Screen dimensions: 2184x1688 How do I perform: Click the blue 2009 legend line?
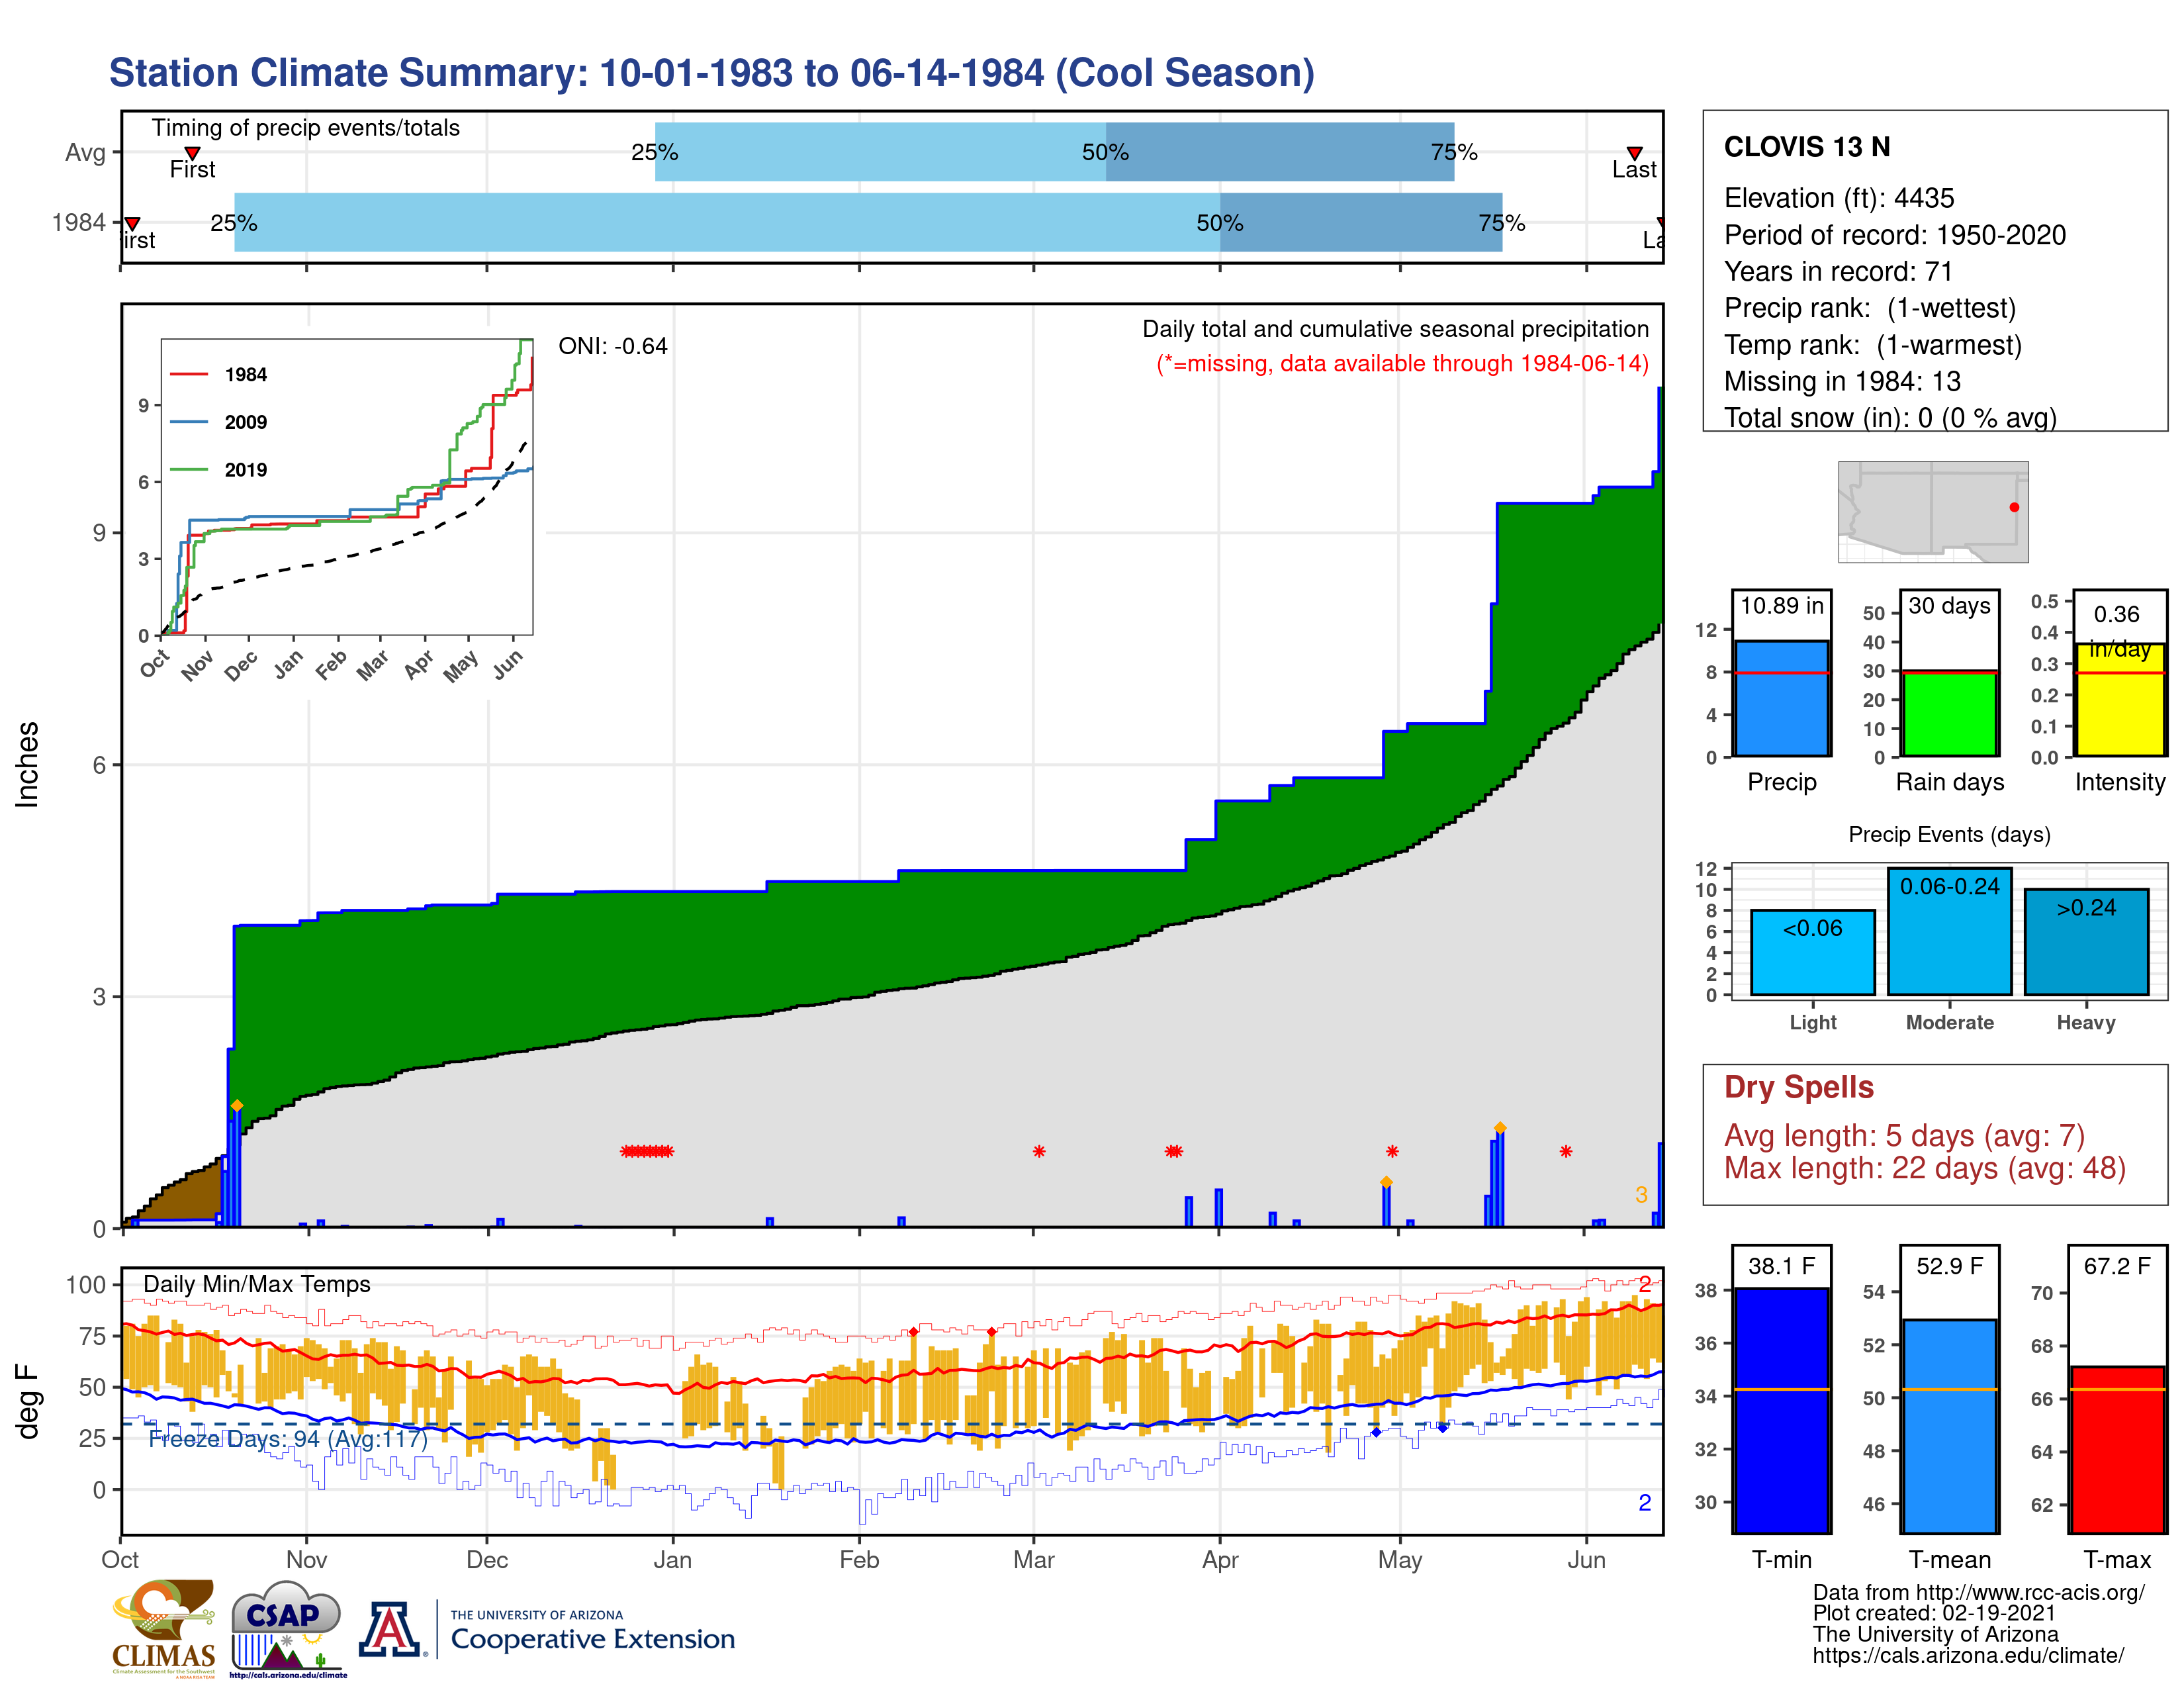pos(188,422)
